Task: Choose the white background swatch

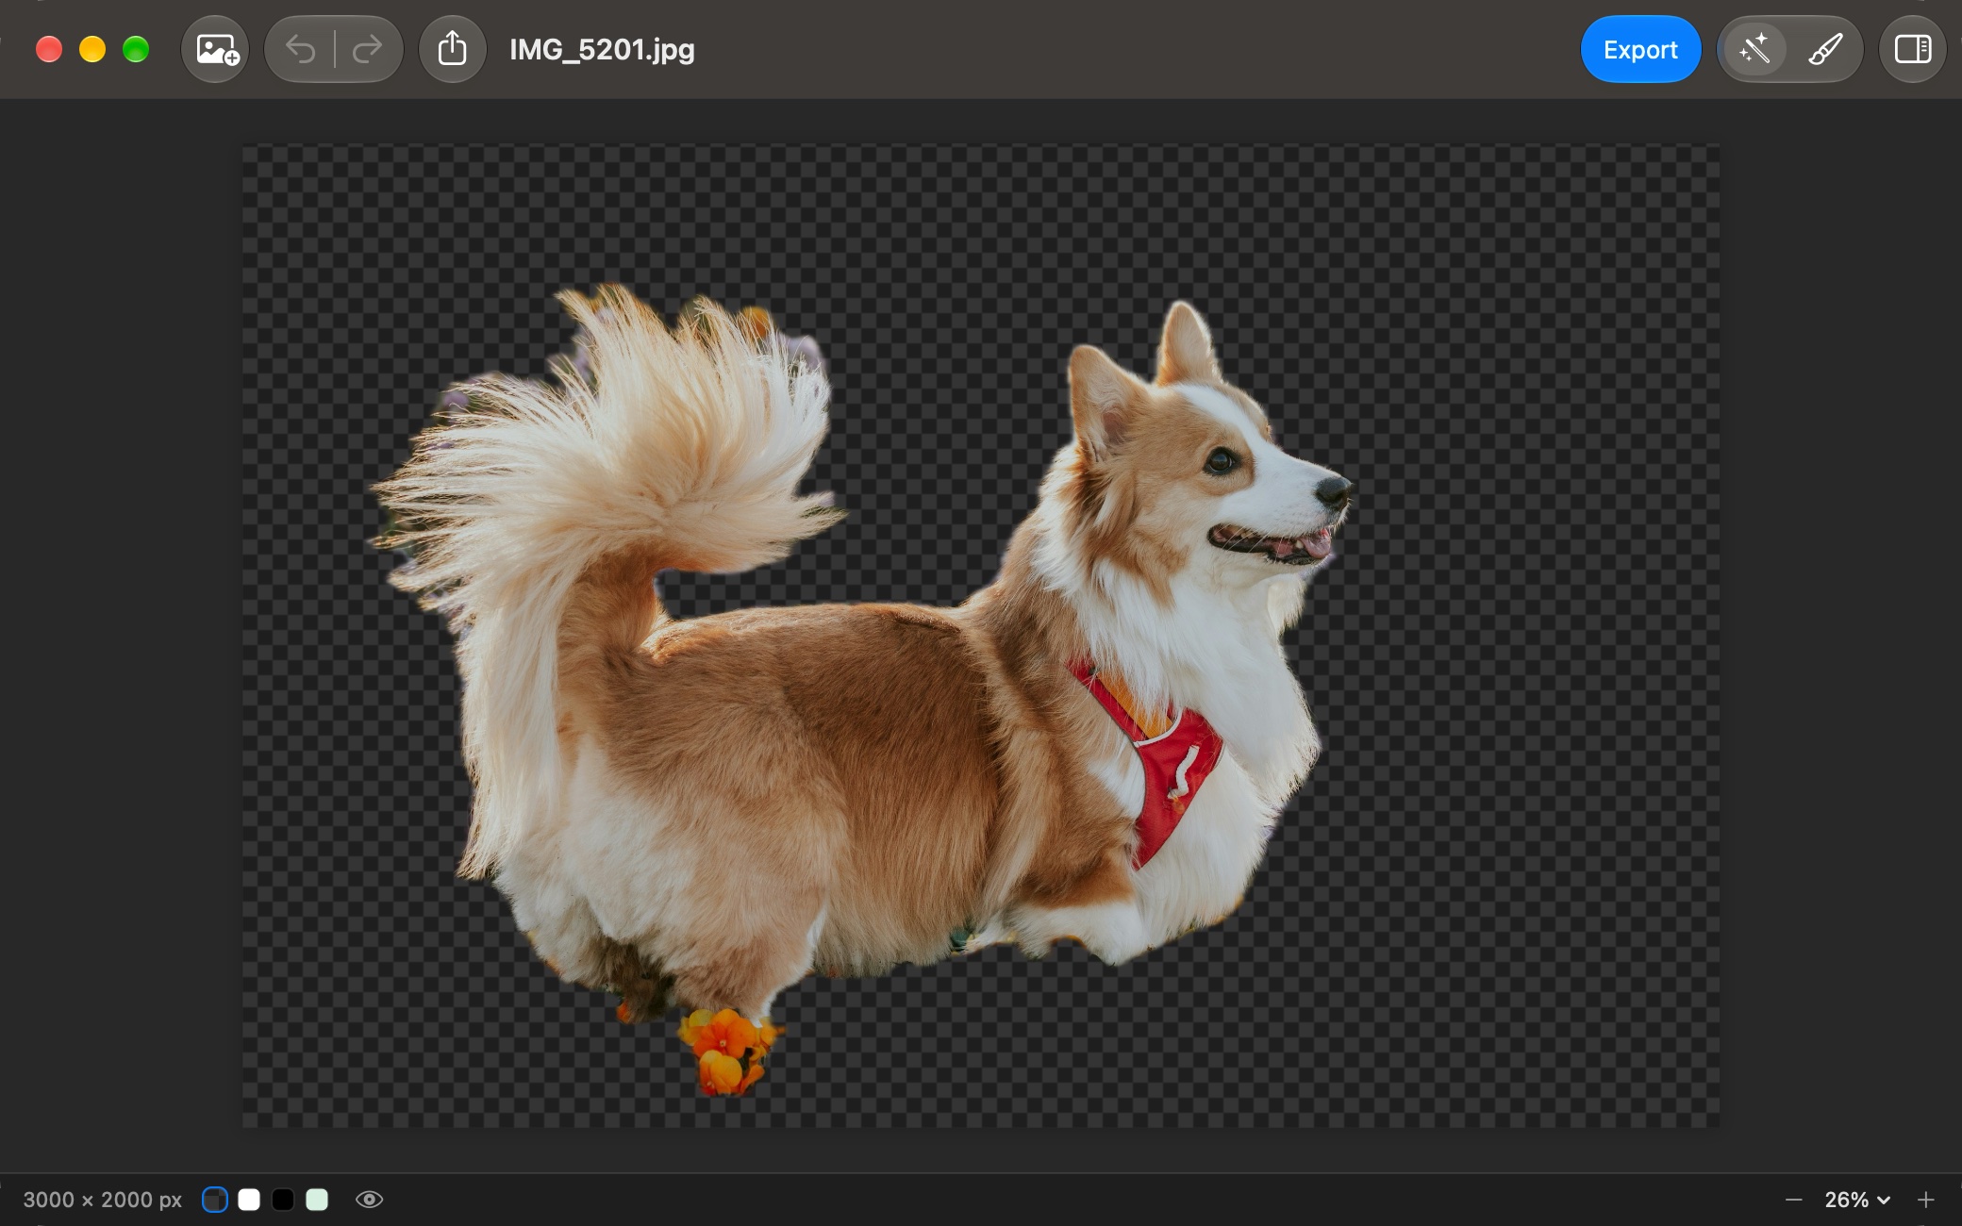Action: pos(249,1200)
